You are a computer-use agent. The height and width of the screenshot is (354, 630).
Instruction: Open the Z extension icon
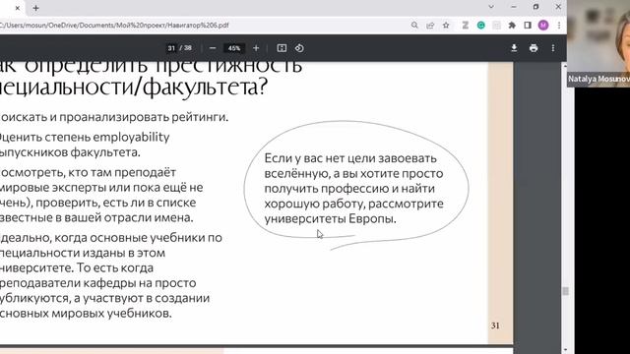click(466, 25)
